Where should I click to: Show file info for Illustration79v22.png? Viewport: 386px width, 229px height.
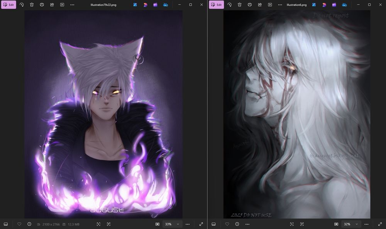[x=29, y=224]
